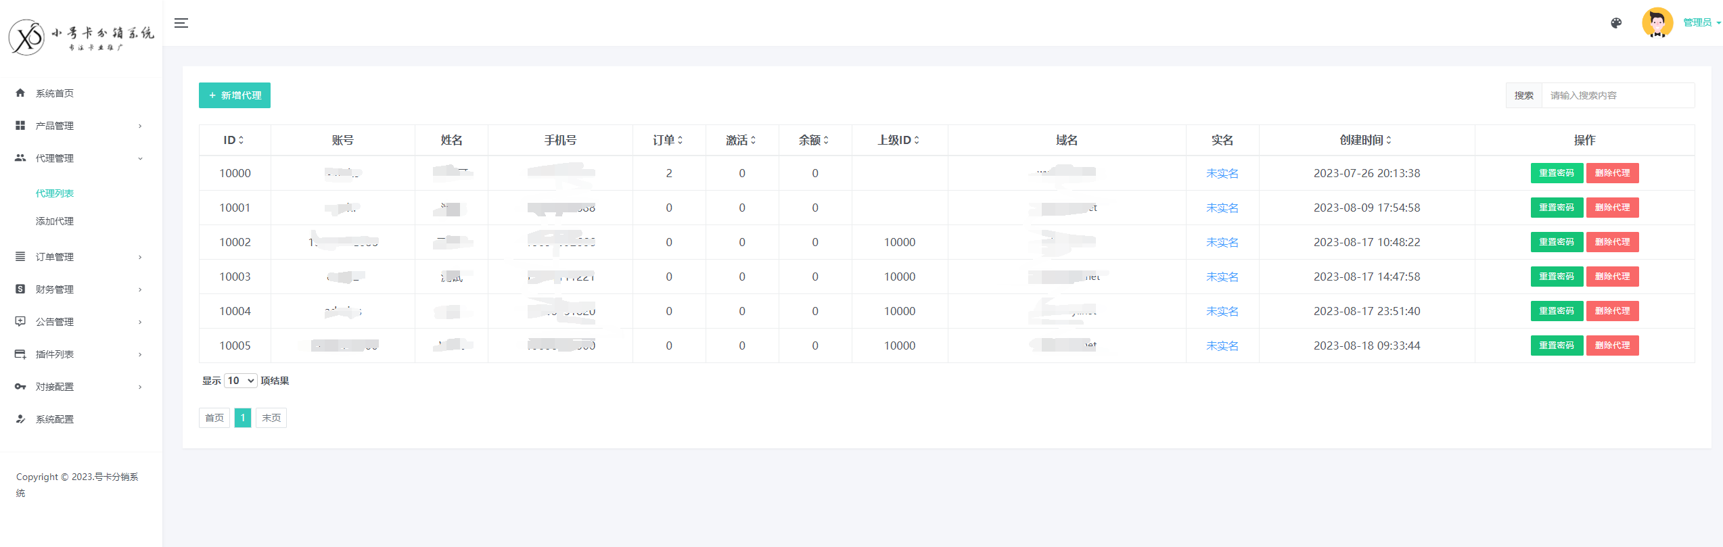Reset password for agent 10004
Viewport: 1723px width, 547px height.
(1557, 311)
